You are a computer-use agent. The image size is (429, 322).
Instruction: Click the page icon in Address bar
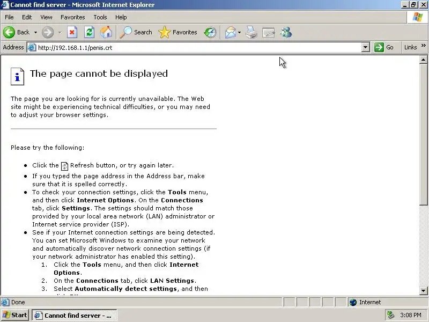tap(32, 47)
